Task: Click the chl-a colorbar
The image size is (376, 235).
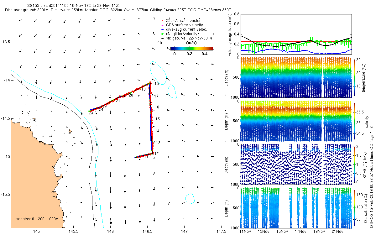Action: click(355, 164)
